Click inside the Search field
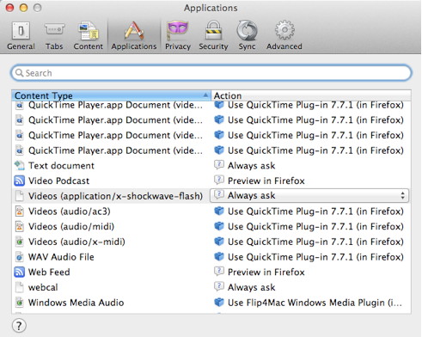The width and height of the screenshot is (422, 337). [211, 73]
